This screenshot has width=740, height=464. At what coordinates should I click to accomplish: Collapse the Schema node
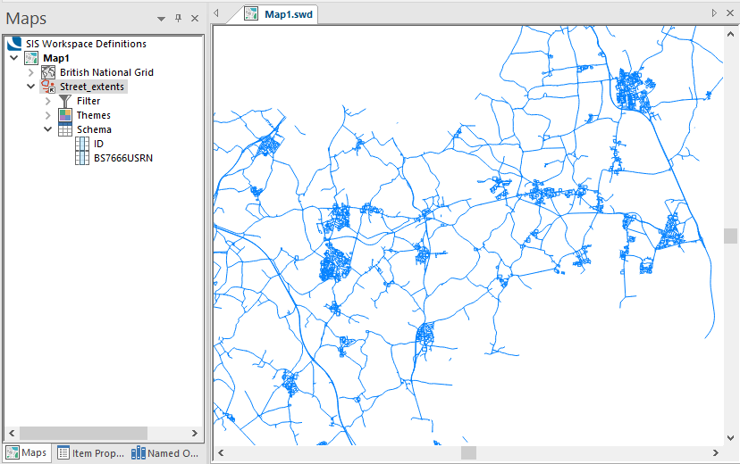click(x=48, y=129)
